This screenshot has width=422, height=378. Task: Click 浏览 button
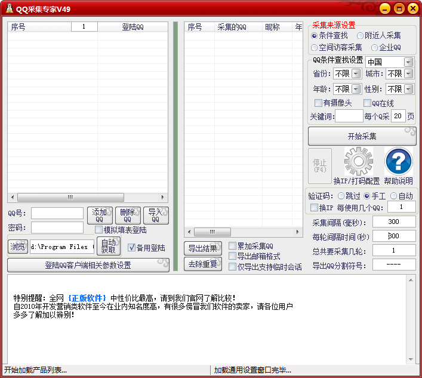(x=18, y=247)
